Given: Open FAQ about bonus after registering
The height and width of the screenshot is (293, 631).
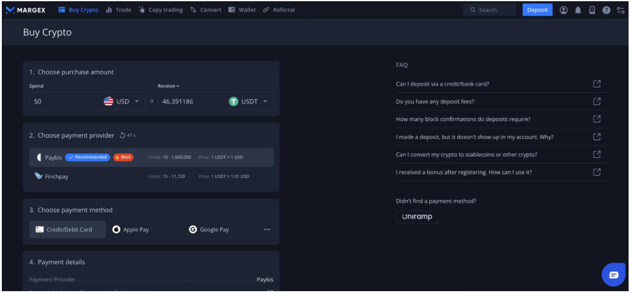Looking at the screenshot, I should point(464,172).
